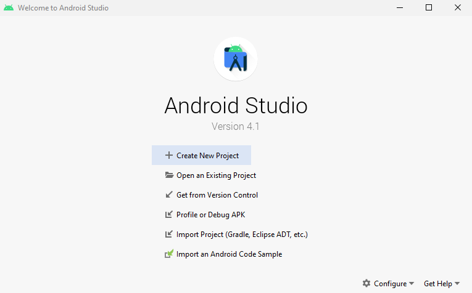Screen dimensions: 472x293
Task: Click the arrow next to Configure
Action: (412, 283)
